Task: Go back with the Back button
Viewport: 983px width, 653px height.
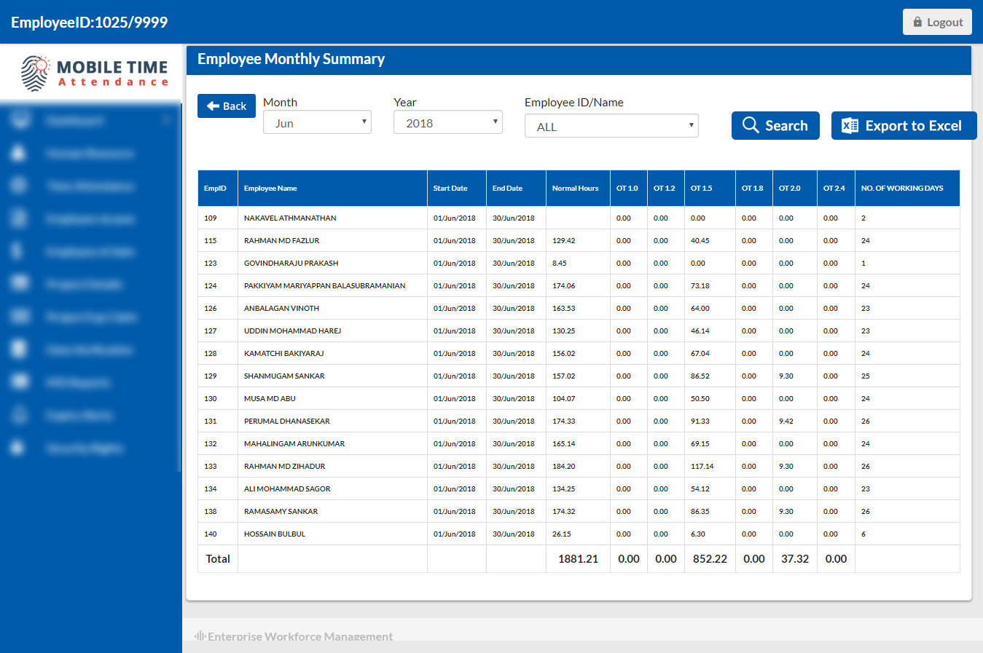Action: tap(227, 106)
